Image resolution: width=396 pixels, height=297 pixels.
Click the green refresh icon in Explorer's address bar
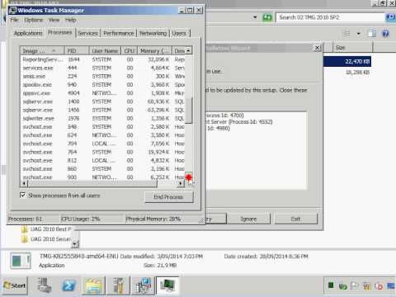click(267, 17)
